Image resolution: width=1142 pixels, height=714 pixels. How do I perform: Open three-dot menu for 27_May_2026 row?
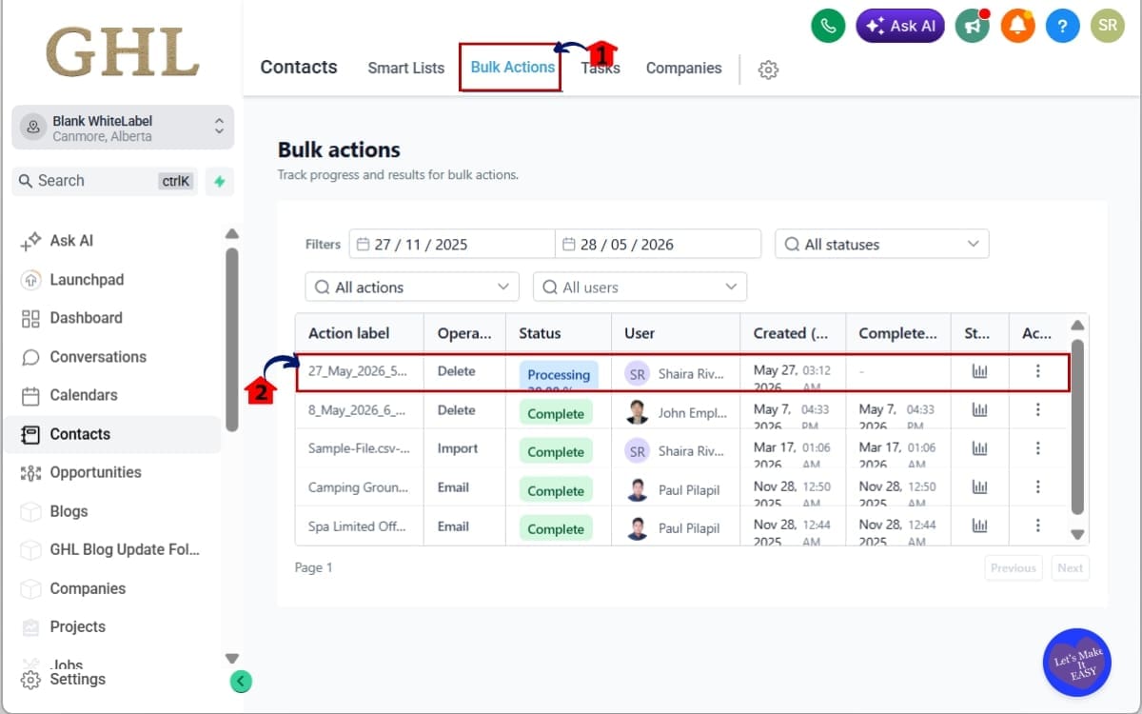coord(1037,371)
